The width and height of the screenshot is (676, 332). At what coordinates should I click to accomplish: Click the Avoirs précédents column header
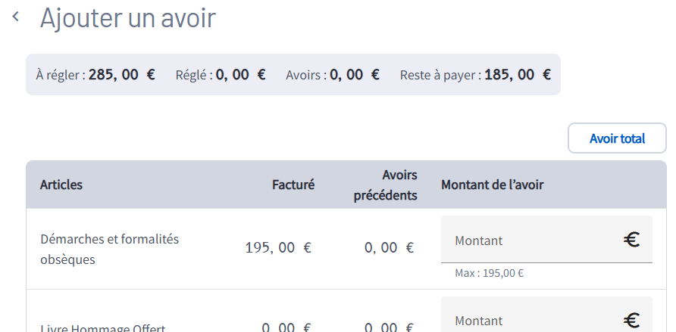[386, 185]
